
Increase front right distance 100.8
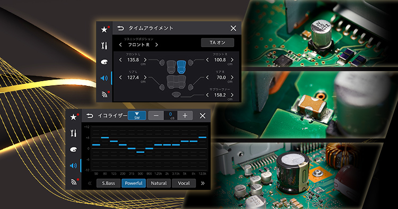pos(232,60)
